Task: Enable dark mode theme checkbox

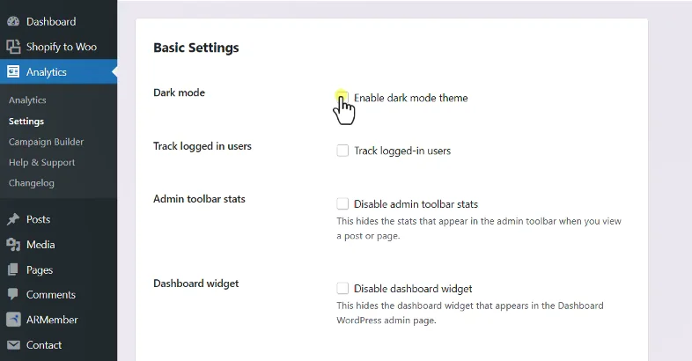Action: 342,98
